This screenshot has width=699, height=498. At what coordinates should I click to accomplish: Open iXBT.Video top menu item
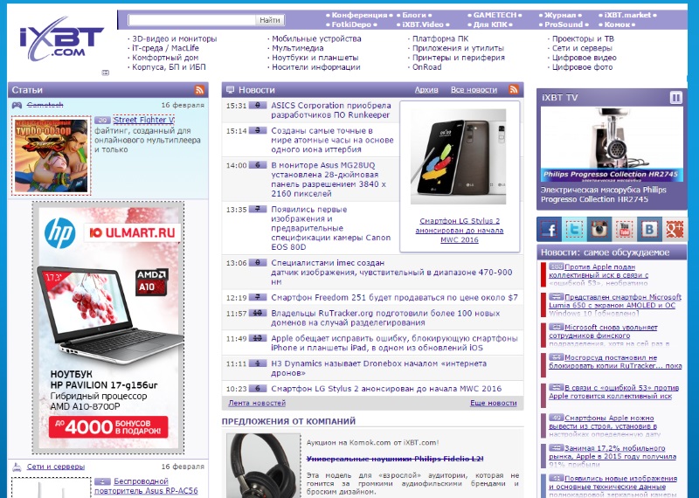point(423,24)
